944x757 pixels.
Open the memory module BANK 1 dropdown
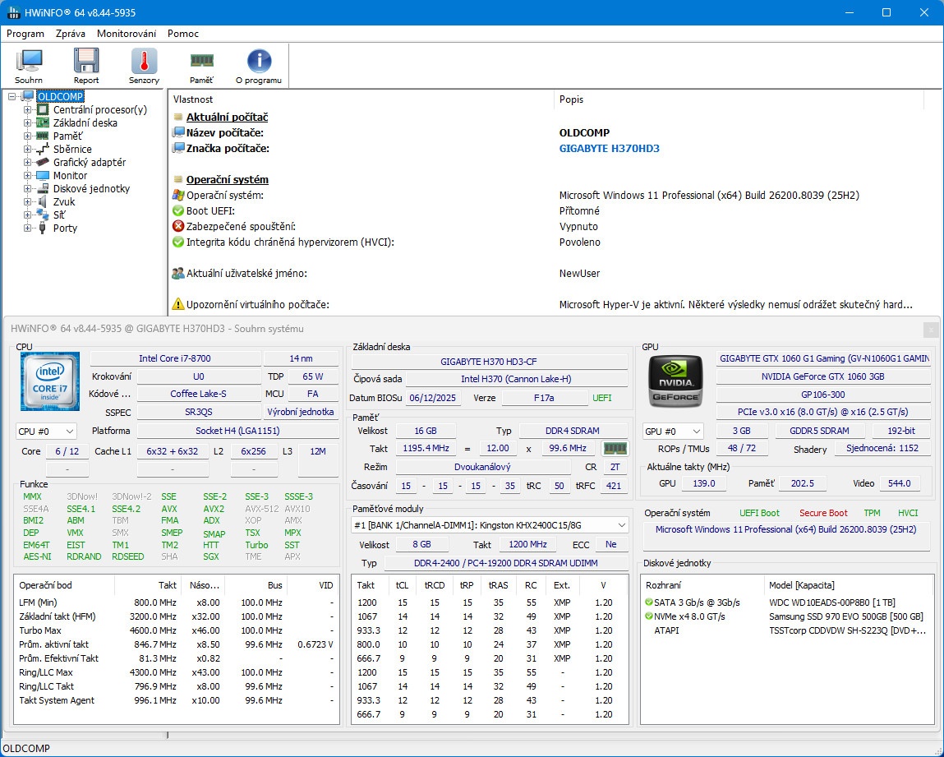point(490,525)
